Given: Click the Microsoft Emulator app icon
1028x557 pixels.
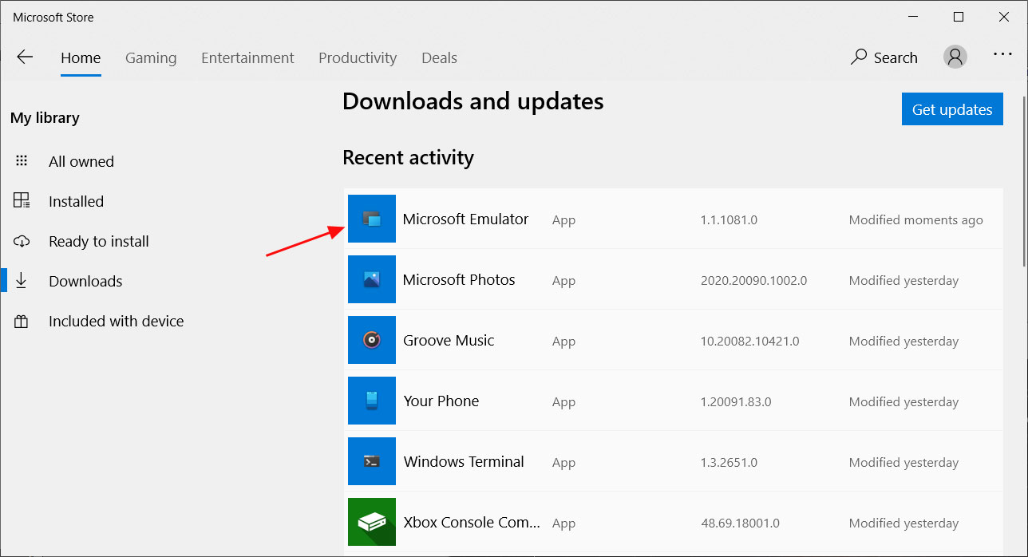Looking at the screenshot, I should pyautogui.click(x=372, y=219).
